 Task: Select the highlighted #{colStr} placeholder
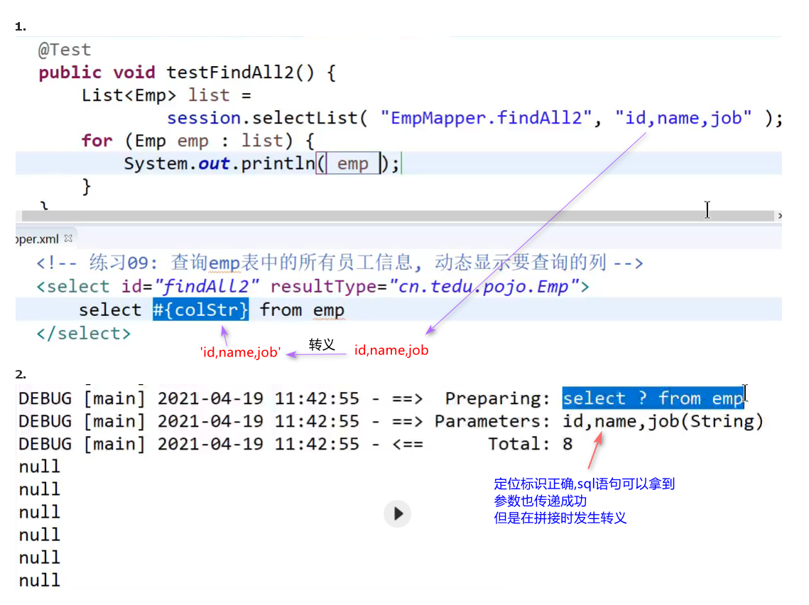point(201,310)
